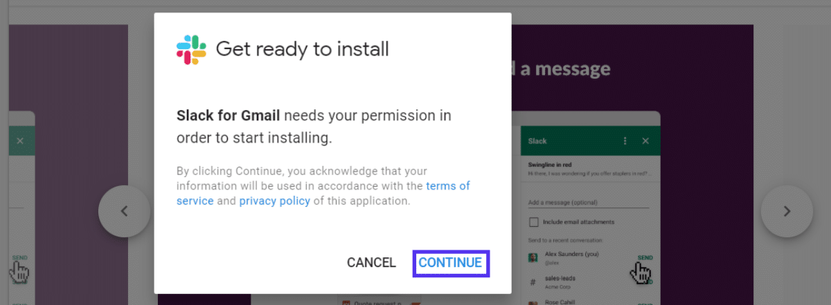Go to the next carousel slide

coord(787,211)
